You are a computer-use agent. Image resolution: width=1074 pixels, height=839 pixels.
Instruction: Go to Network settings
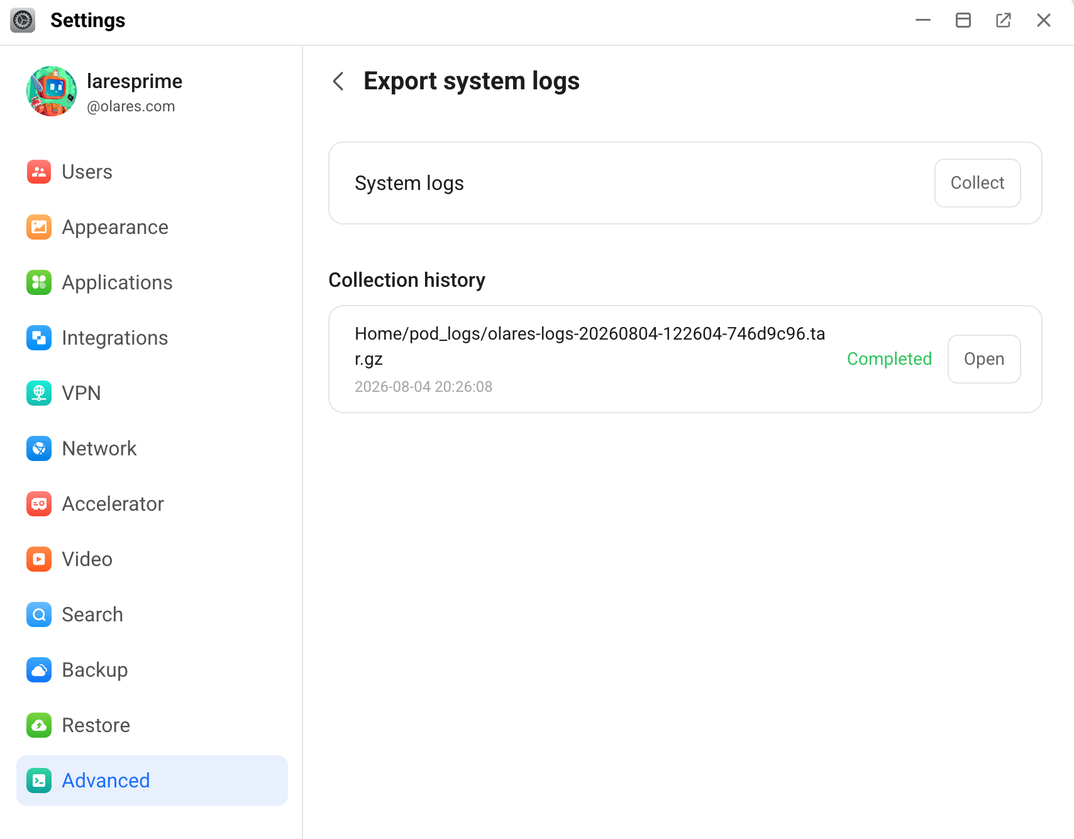pos(152,448)
